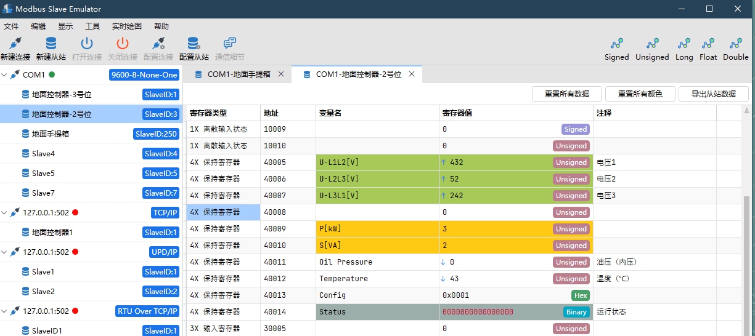The width and height of the screenshot is (755, 336).
Task: Click the 变量名 column header
Action: point(377,113)
